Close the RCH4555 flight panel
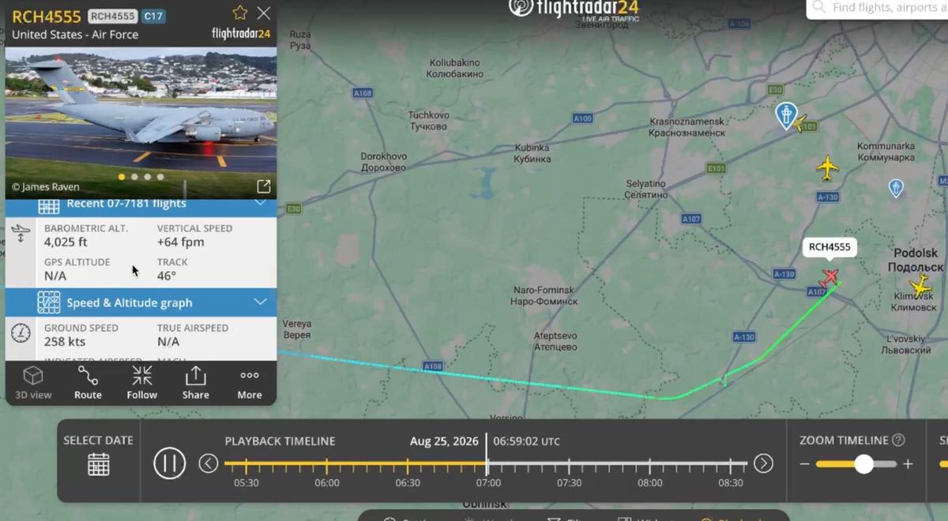 pyautogui.click(x=264, y=13)
